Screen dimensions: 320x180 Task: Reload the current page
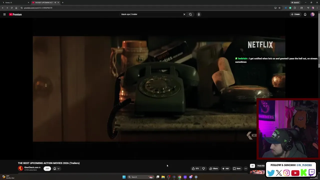[x=11, y=8]
